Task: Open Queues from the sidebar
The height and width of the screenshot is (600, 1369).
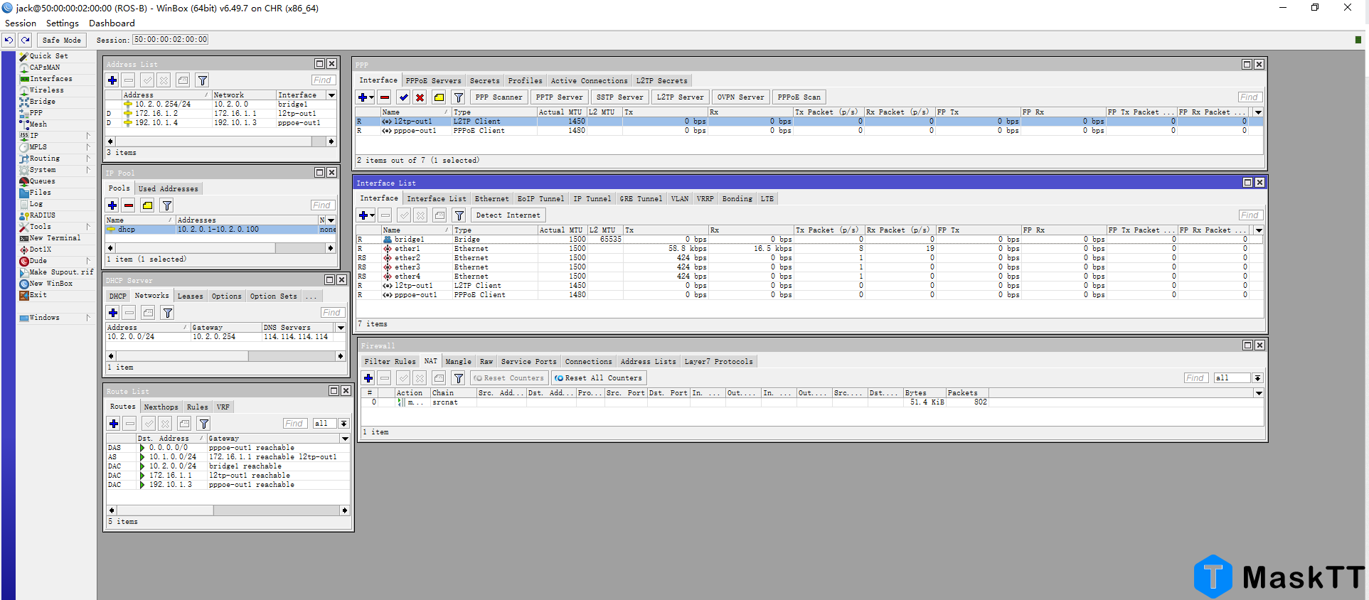Action: click(x=42, y=181)
